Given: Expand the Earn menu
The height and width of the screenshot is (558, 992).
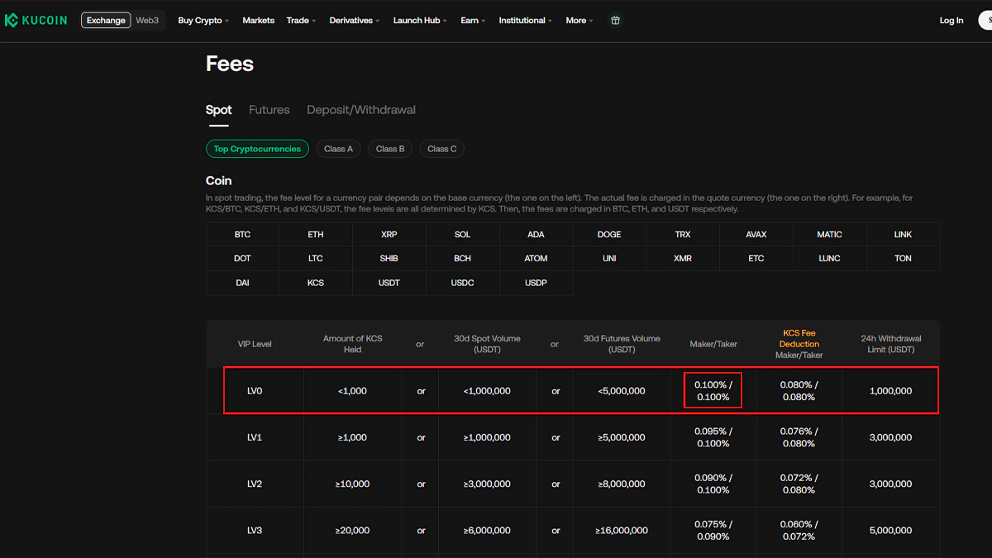Looking at the screenshot, I should pyautogui.click(x=473, y=21).
